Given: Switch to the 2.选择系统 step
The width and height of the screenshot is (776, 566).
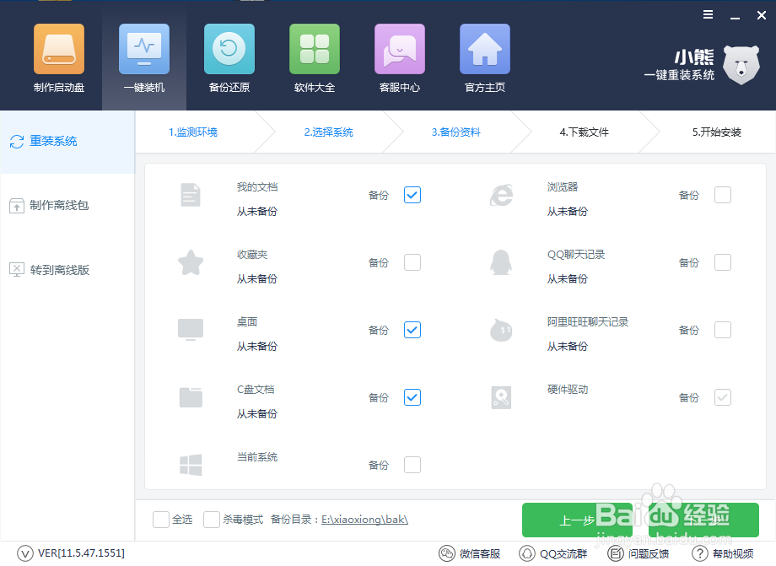Looking at the screenshot, I should pos(330,132).
